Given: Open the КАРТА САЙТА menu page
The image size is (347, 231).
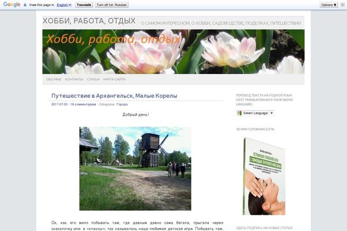Looking at the screenshot, I should pos(115,79).
